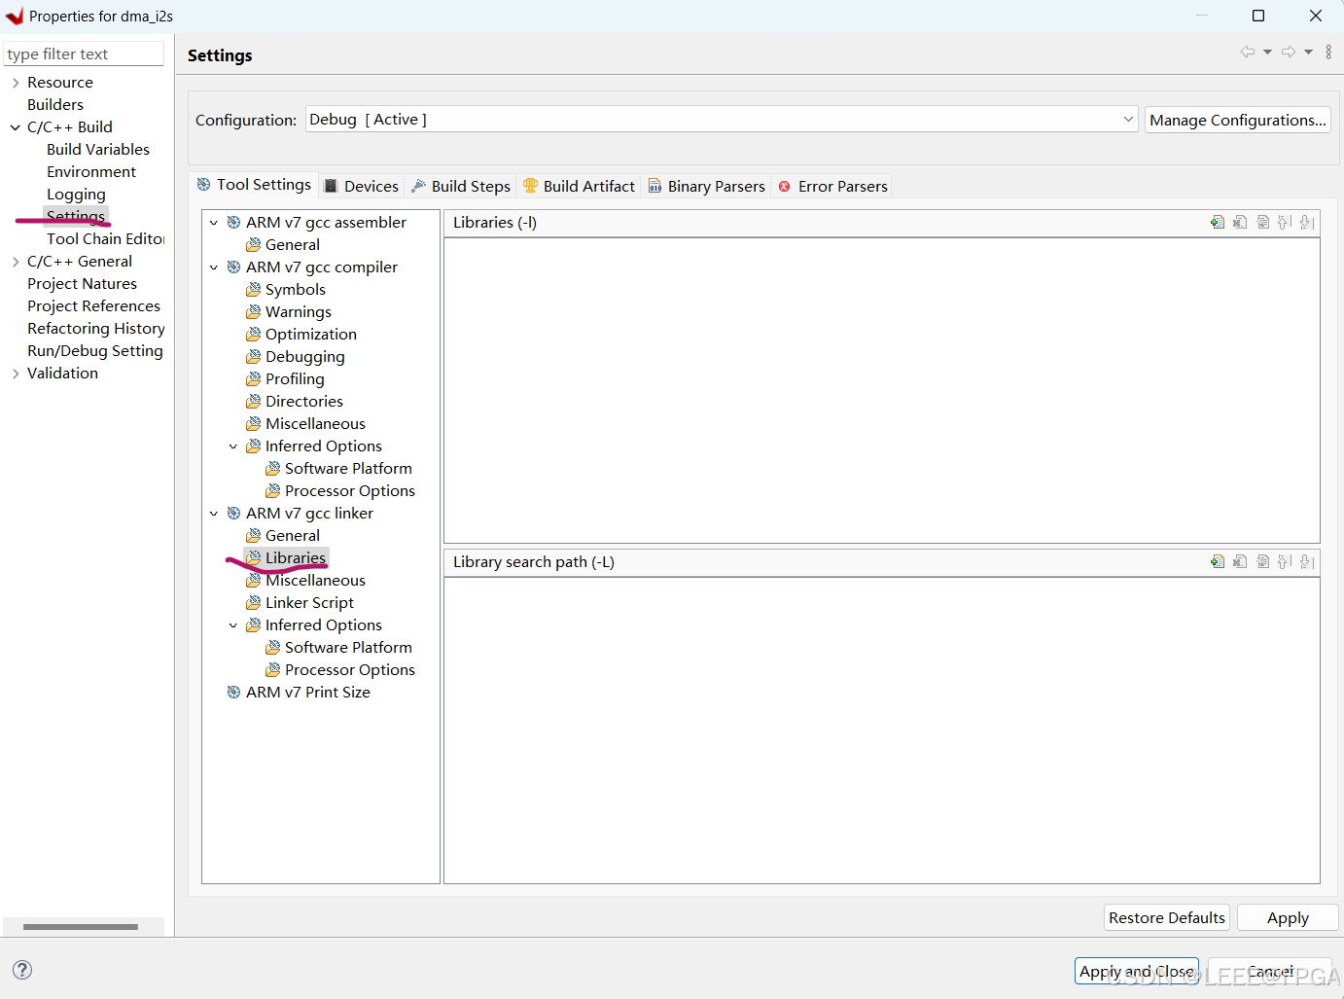This screenshot has width=1344, height=999.
Task: Click Edit icon in Library search path toolbar
Action: (1262, 561)
